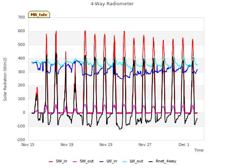Click the 400 y-axis tick label
This screenshot has height=168, width=225.
[21, 58]
